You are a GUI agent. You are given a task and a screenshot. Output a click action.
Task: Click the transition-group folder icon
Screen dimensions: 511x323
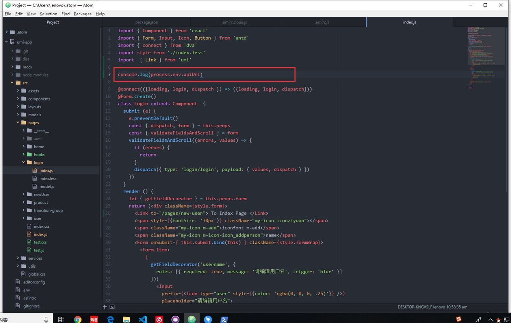coord(29,210)
